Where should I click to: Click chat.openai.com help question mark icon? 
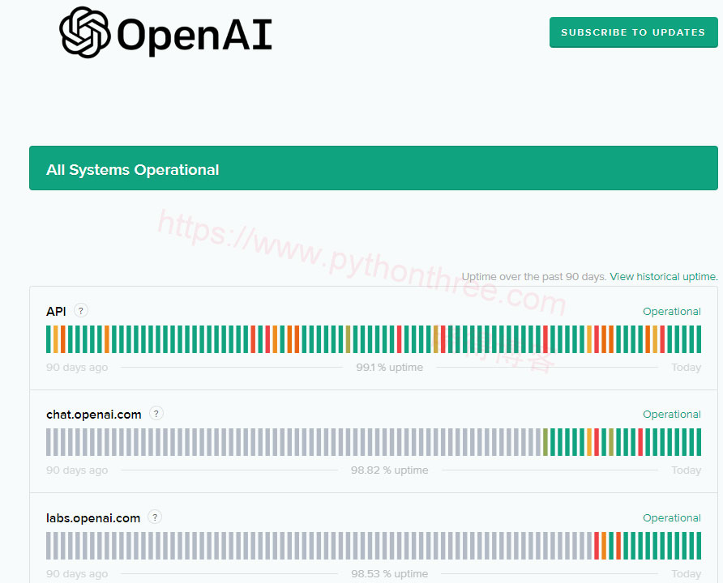tap(156, 414)
